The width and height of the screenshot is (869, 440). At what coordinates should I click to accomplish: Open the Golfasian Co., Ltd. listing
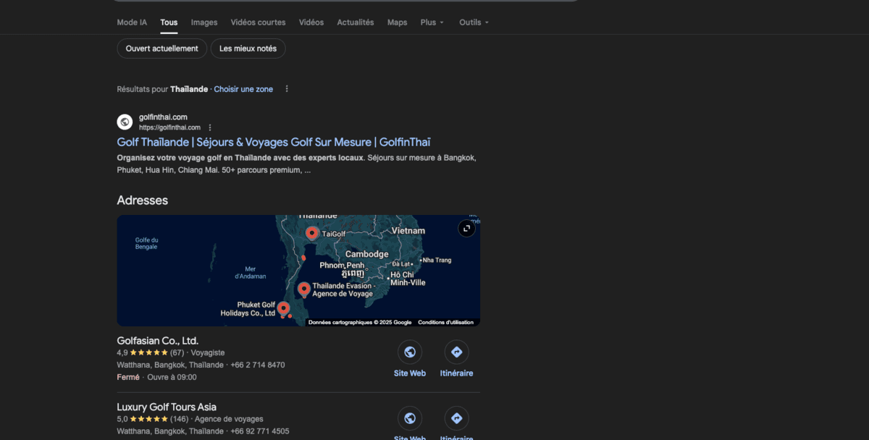point(158,341)
